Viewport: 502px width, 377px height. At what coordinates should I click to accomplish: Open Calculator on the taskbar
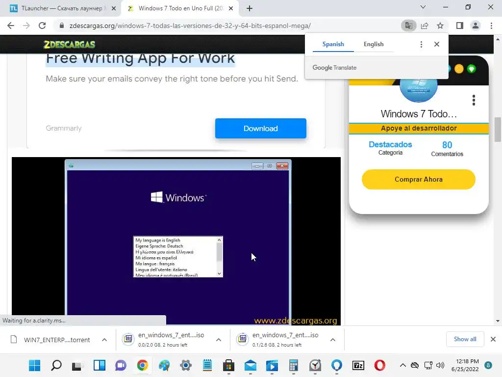tap(294, 365)
